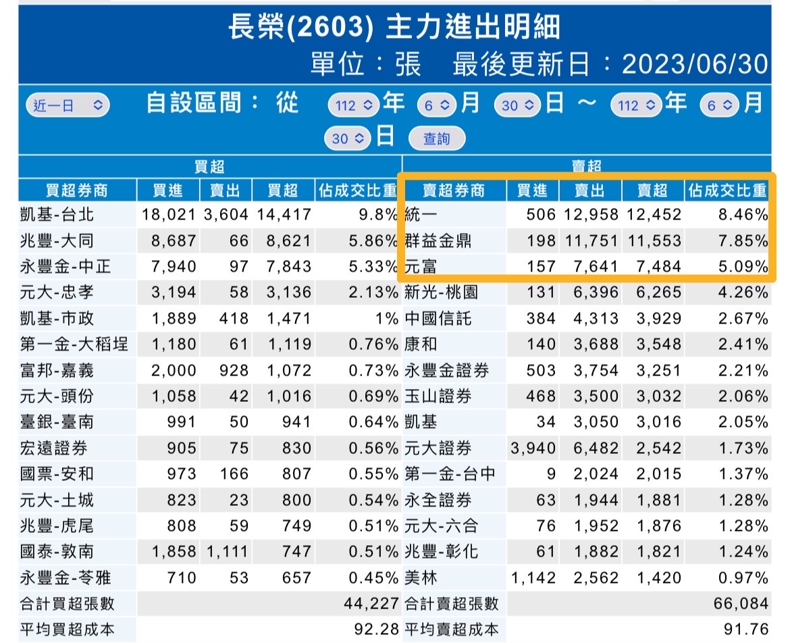Click 永全證券 seller broker

point(438,500)
